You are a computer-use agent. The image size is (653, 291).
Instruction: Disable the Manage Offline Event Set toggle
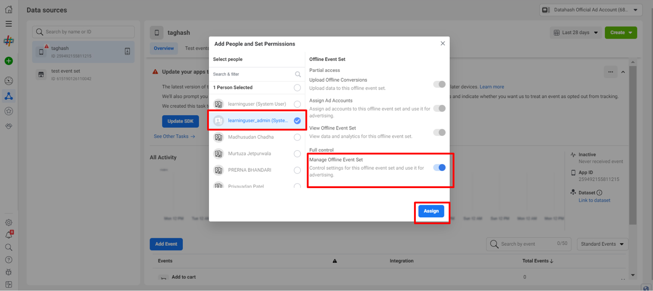[x=440, y=168]
